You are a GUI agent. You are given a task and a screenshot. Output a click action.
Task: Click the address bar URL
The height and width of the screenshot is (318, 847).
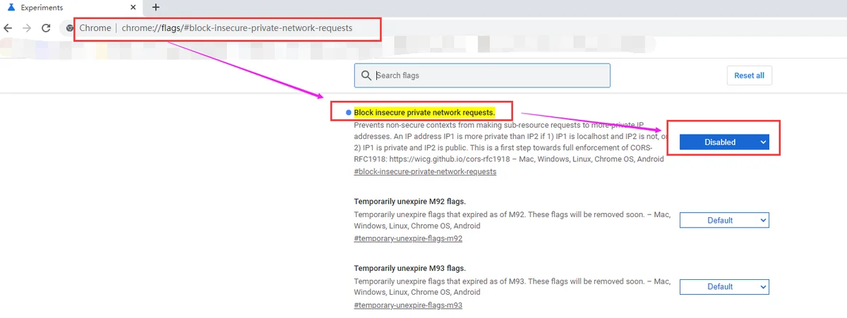[236, 28]
